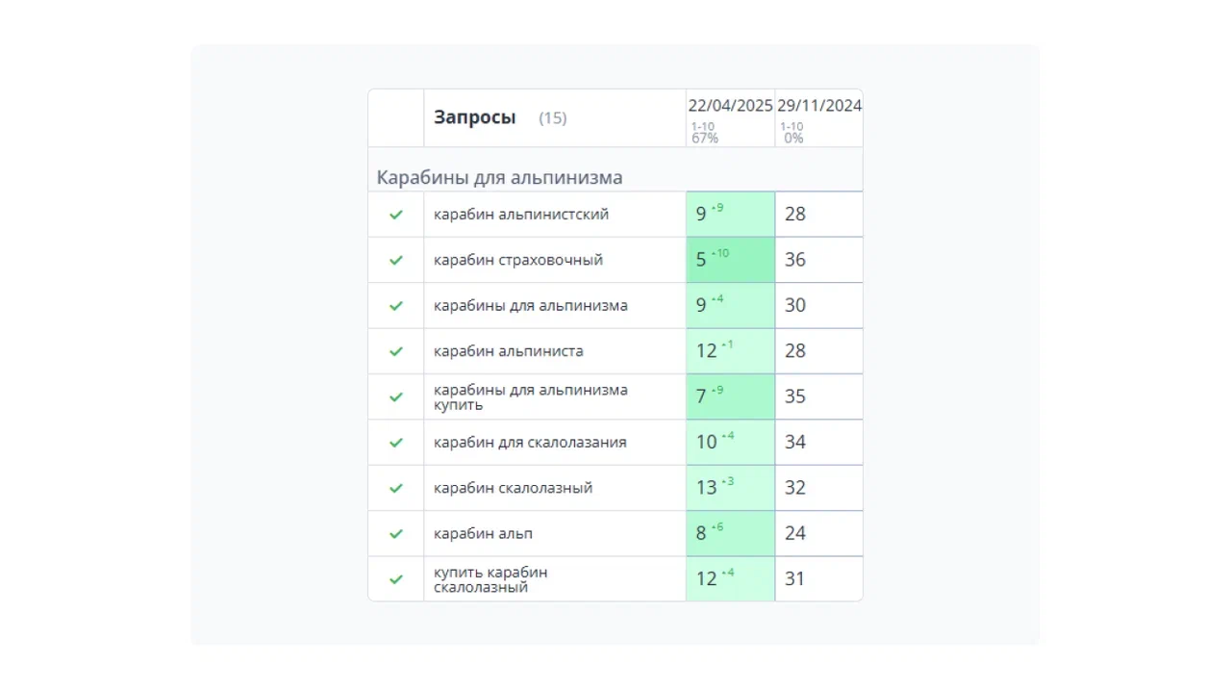The image size is (1231, 690).
Task: Click checkmark for карабины для альпинизма купить
Action: click(x=395, y=396)
